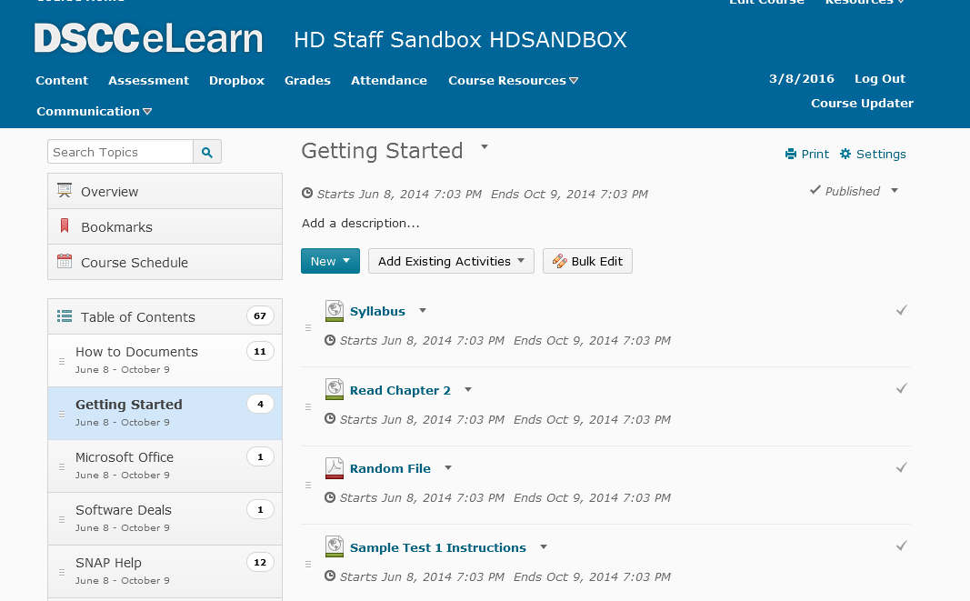
Task: Click the Bulk Edit pencil icon
Action: [x=560, y=261]
